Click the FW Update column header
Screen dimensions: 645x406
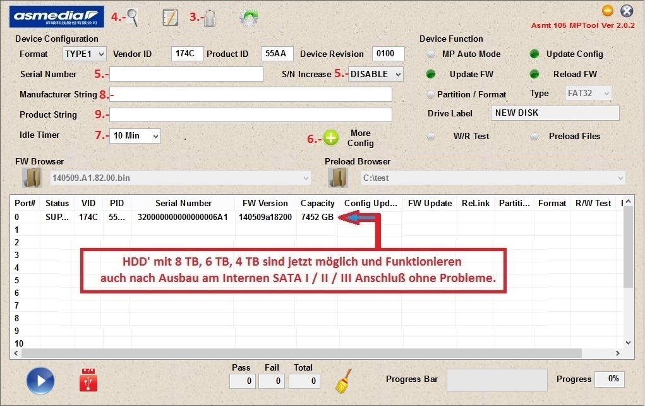(430, 204)
